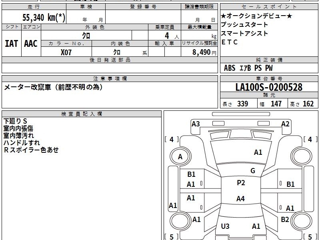This screenshot has width=320, height=240.
Task: Click the 車台番号 header
Action: point(269,78)
